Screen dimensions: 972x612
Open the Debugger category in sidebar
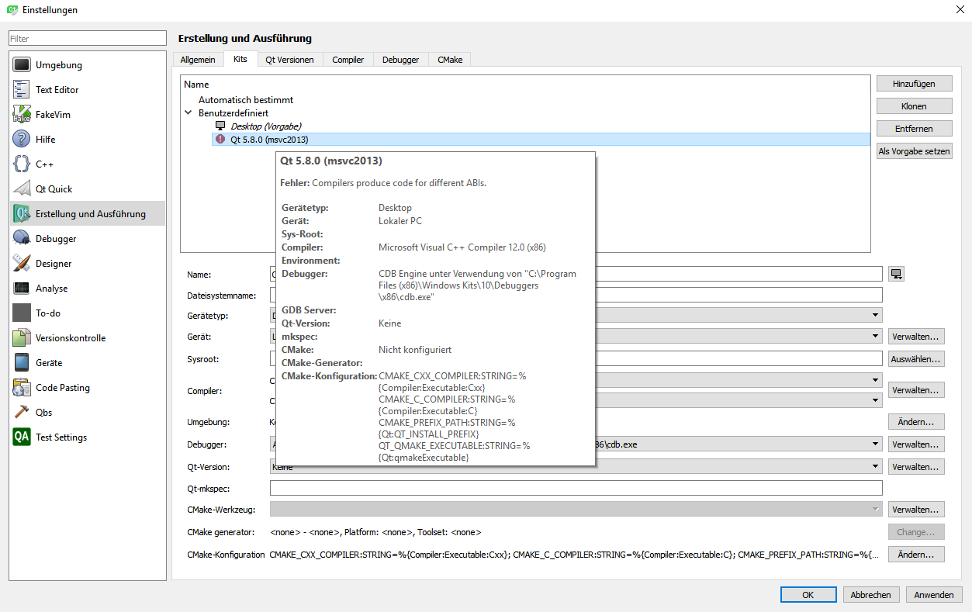tap(56, 239)
